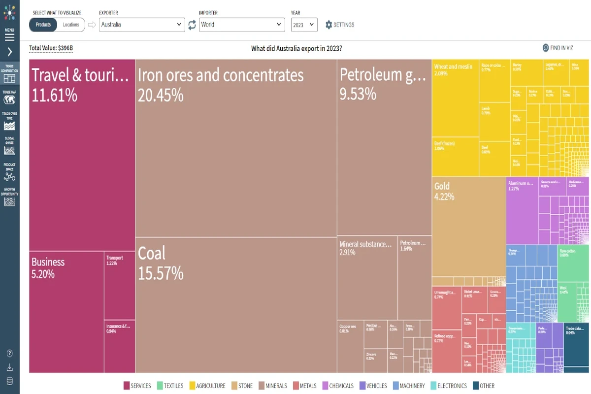
Task: Click the help question mark icon
Action: [x=9, y=353]
